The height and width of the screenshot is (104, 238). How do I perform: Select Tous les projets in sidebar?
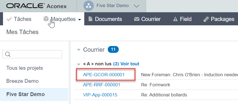(25, 68)
